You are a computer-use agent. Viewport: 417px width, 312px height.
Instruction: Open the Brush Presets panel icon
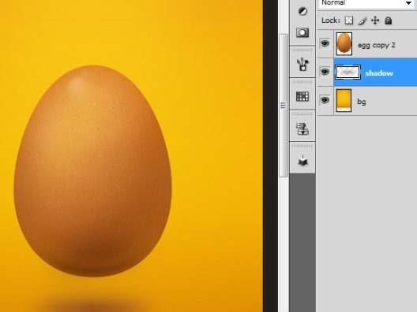click(x=302, y=64)
